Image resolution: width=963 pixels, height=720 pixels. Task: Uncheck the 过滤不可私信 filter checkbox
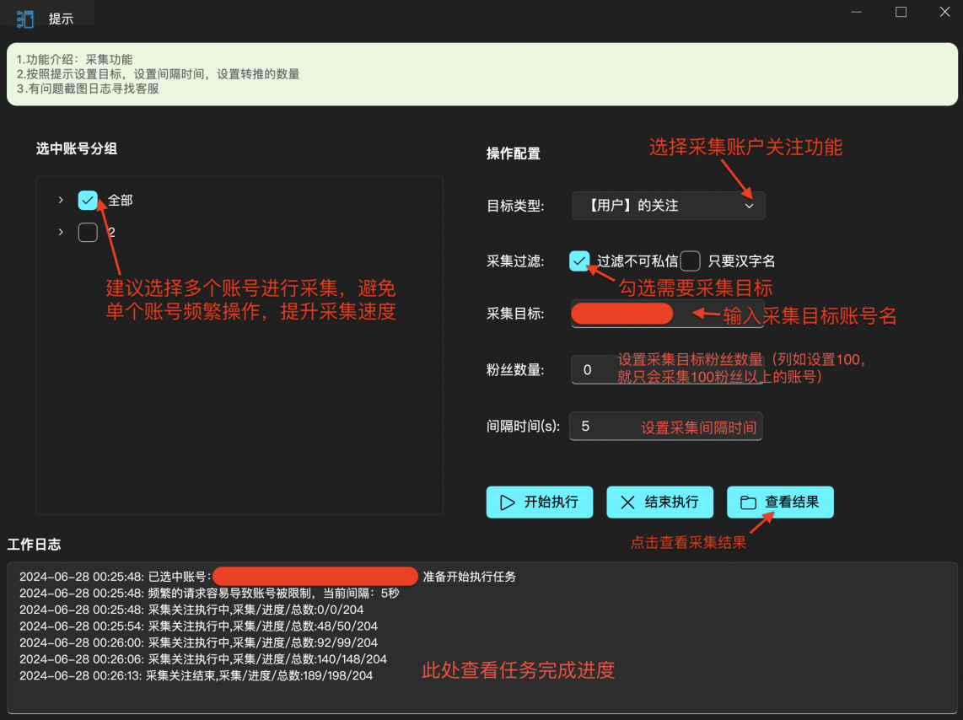tap(579, 261)
